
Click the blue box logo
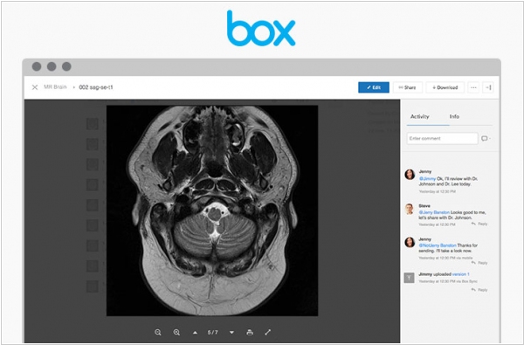pos(261,28)
